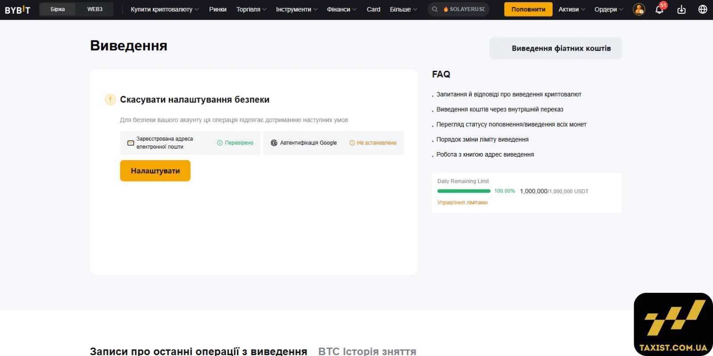
Task: Click the green verified check icon
Action: coord(220,143)
